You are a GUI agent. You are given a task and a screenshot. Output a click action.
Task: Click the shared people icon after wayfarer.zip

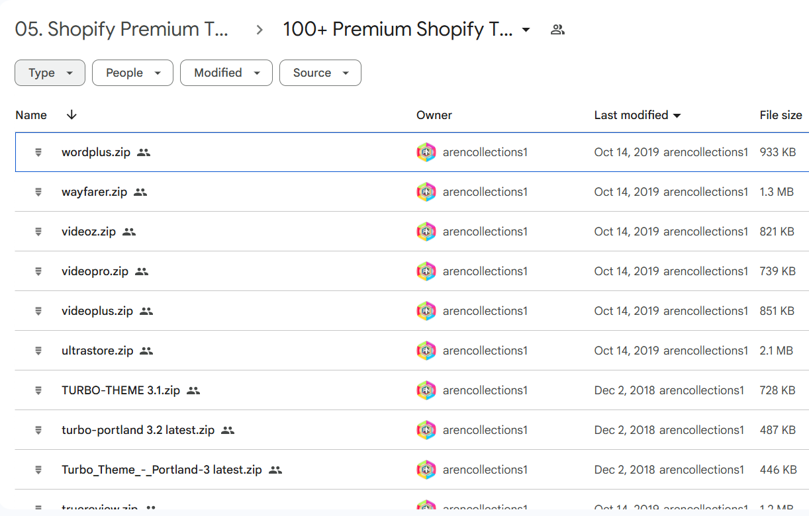point(140,192)
